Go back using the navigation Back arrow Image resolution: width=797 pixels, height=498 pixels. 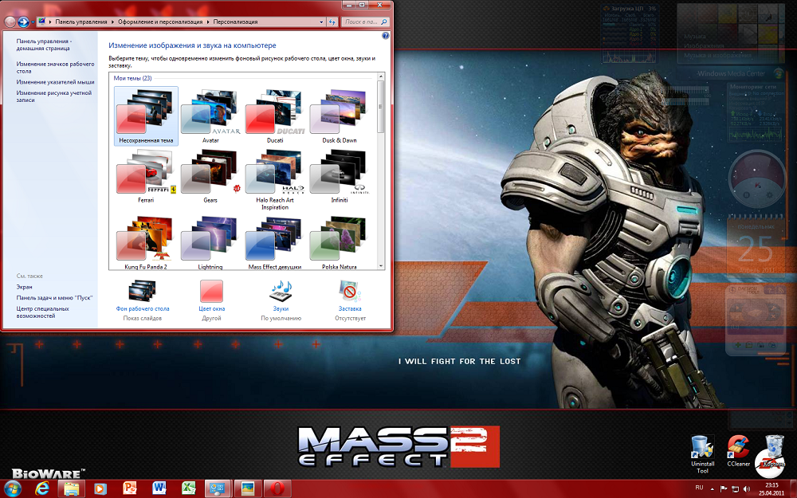[10, 22]
